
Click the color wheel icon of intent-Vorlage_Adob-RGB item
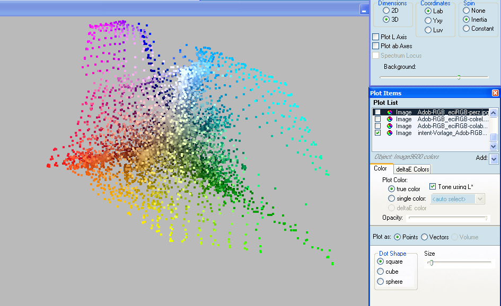tap(390, 133)
